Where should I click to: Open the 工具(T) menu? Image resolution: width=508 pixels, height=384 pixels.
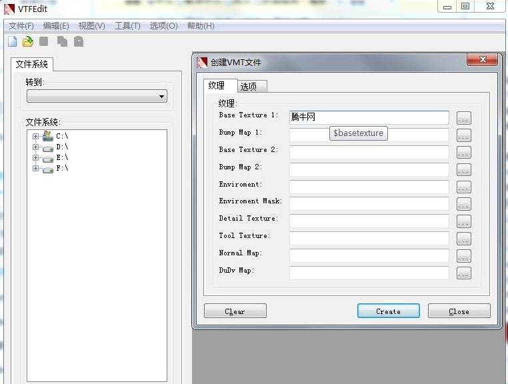pos(127,26)
